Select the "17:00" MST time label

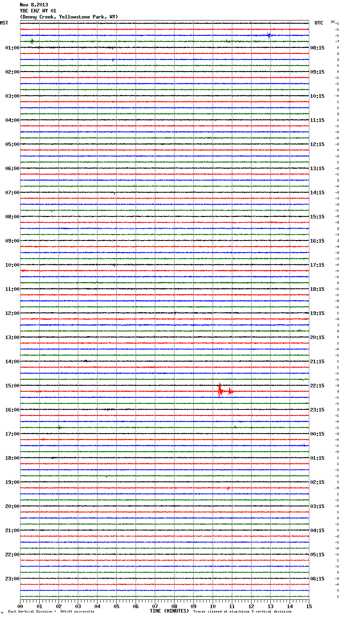(x=12, y=434)
